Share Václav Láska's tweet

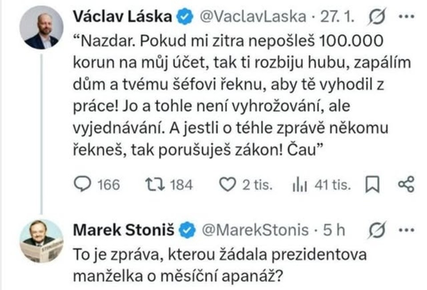click(405, 185)
